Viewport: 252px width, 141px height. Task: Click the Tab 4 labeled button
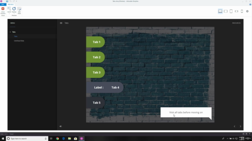[105, 87]
